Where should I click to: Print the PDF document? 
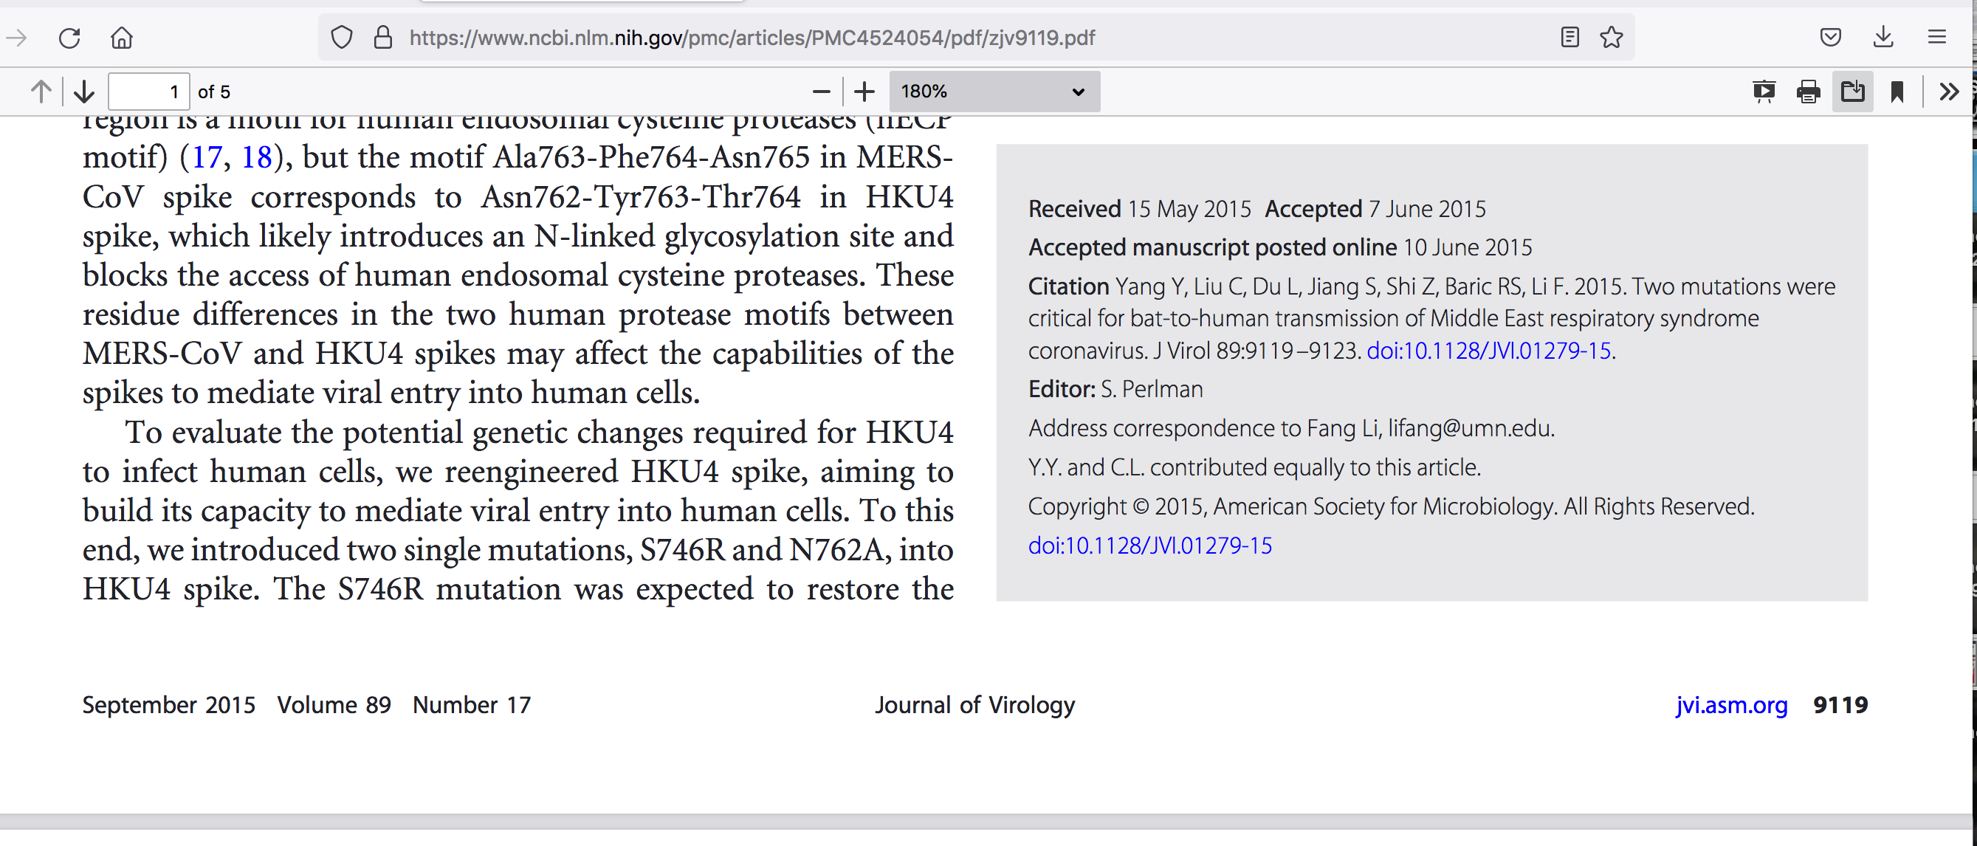[x=1808, y=92]
